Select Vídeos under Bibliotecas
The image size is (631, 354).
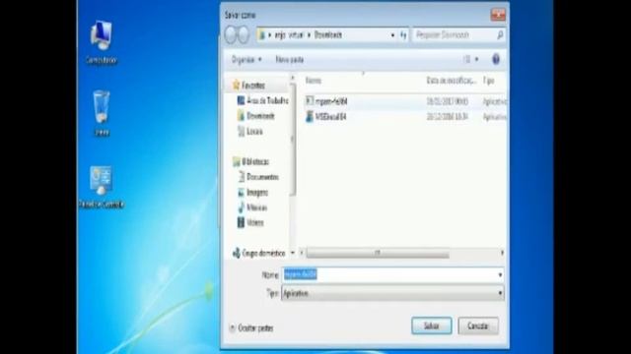pos(255,223)
